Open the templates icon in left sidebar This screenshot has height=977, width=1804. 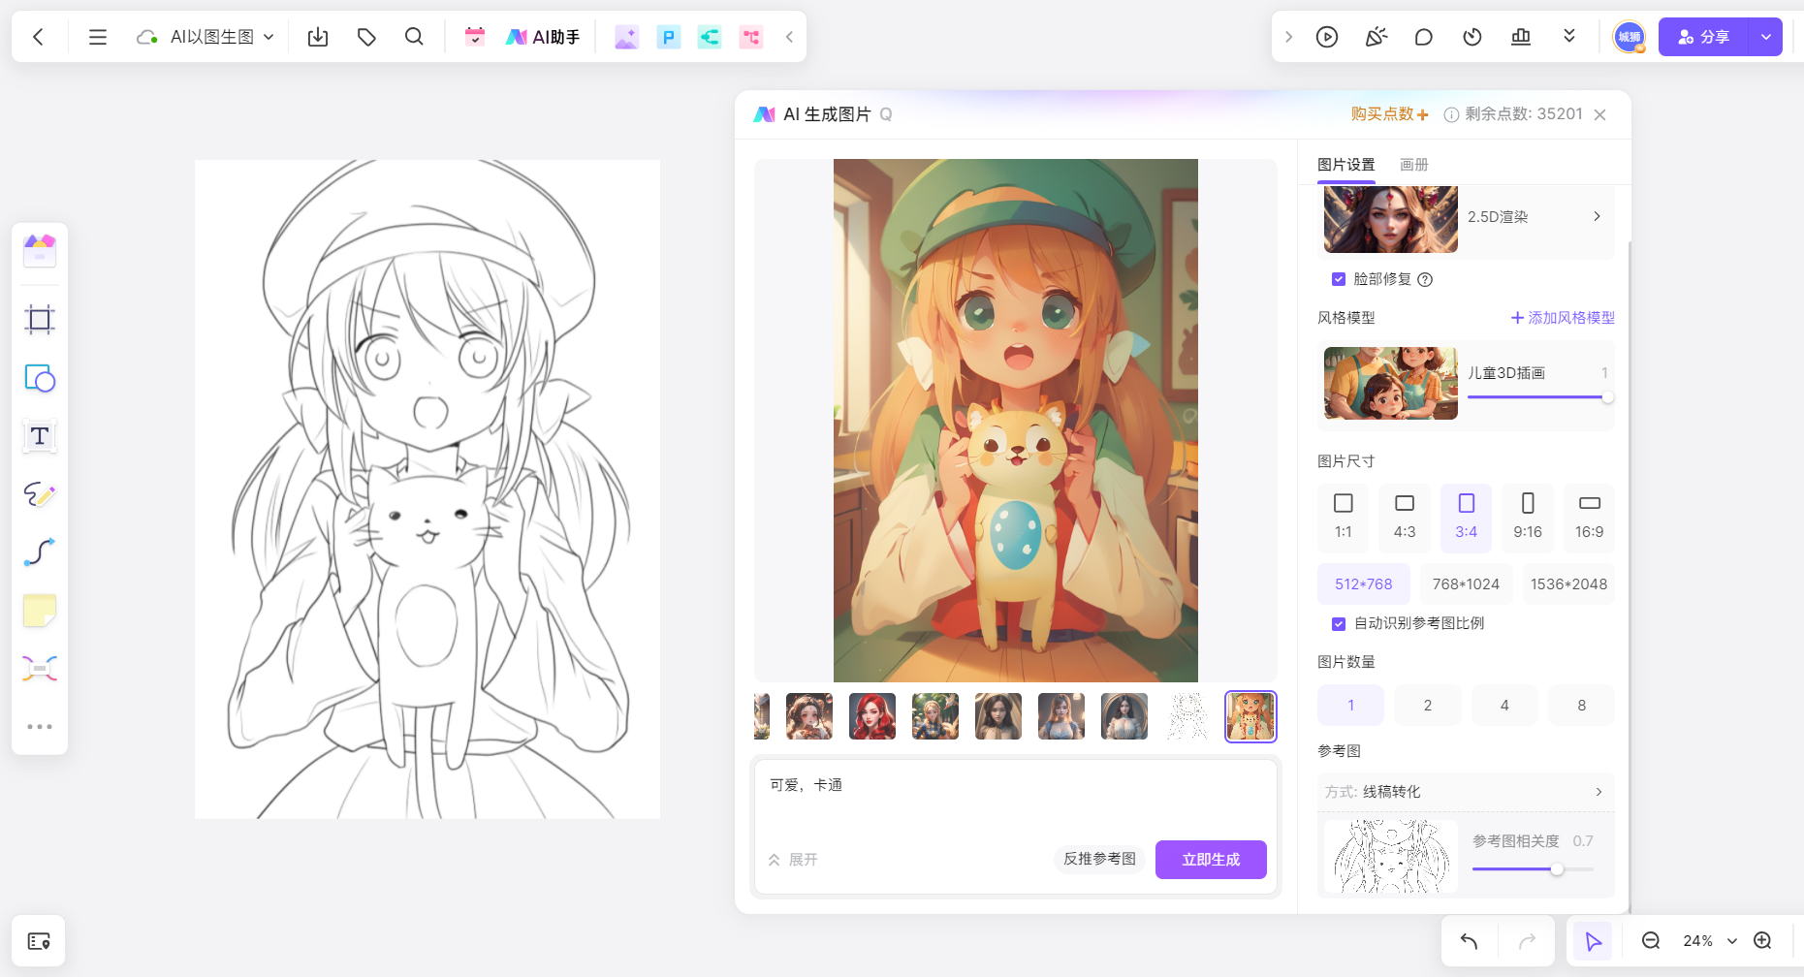(40, 251)
